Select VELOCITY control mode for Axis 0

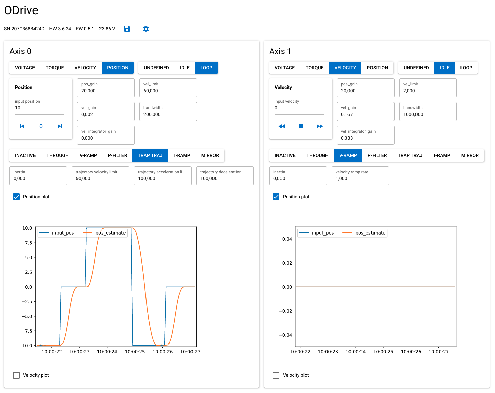pyautogui.click(x=85, y=68)
